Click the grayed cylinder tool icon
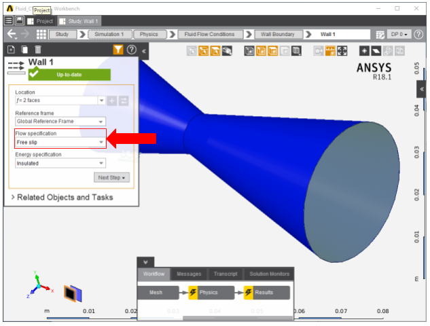The height and width of the screenshot is (326, 430). pyautogui.click(x=388, y=51)
